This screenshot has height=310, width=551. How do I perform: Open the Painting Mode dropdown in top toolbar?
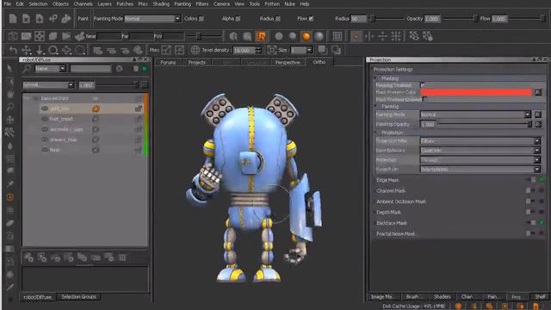coord(152,18)
